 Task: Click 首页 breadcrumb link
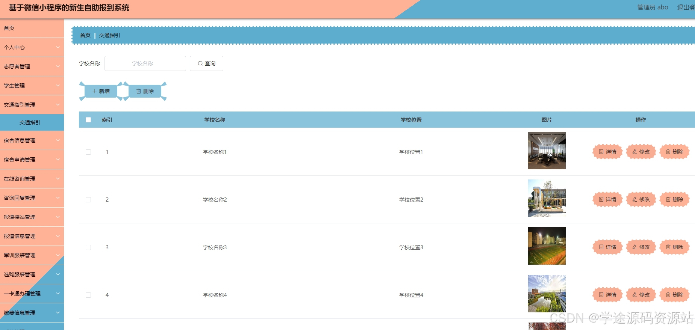85,35
